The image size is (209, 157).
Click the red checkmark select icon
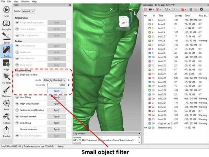click(x=182, y=10)
